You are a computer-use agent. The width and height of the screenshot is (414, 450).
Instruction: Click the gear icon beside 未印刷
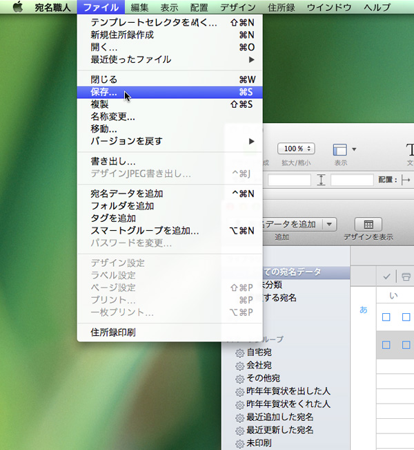[x=239, y=443]
